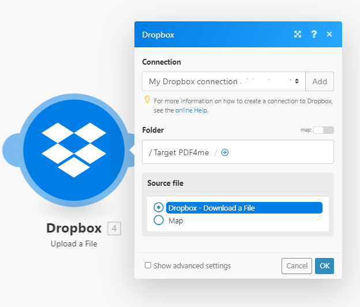Click the module number 4 badge

(x=114, y=229)
